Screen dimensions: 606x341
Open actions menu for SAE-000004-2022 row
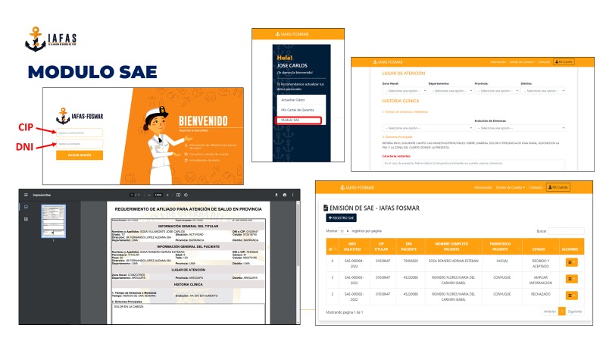[571, 261]
